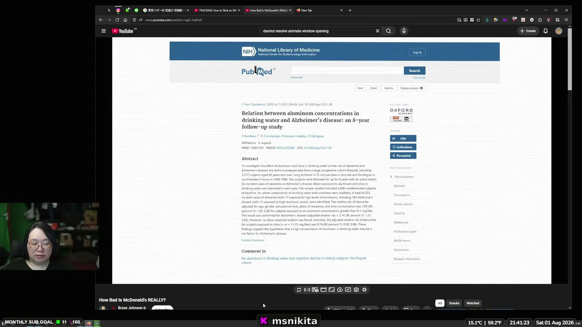Open the Free full text PMC link
This screenshot has width=582, height=327.
(x=401, y=119)
